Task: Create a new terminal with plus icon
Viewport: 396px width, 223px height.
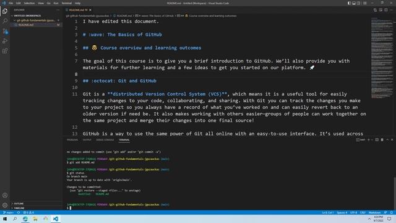Action: [x=369, y=139]
